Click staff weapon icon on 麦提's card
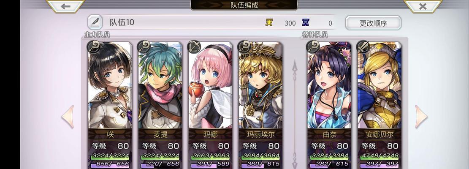 (x=144, y=46)
